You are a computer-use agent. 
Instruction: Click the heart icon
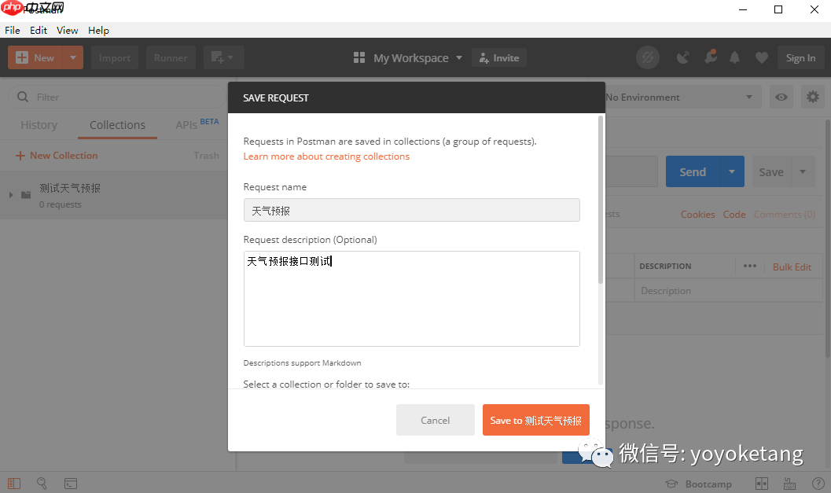(x=762, y=57)
